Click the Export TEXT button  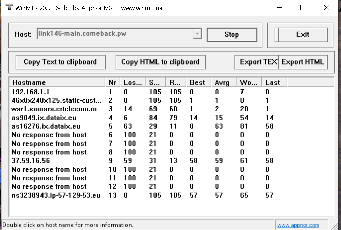pyautogui.click(x=257, y=62)
